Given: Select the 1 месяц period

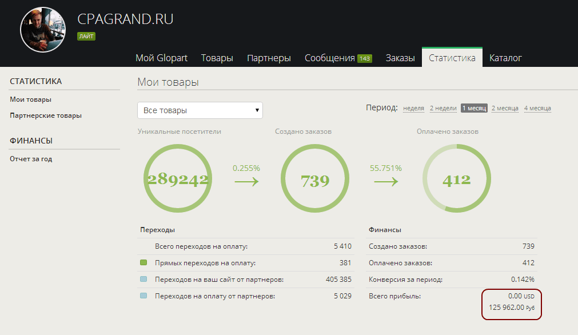Looking at the screenshot, I should (x=474, y=108).
